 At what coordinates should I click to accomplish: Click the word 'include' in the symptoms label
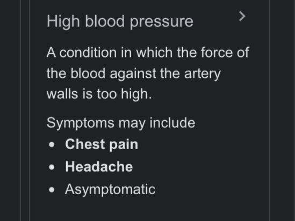[172, 123]
